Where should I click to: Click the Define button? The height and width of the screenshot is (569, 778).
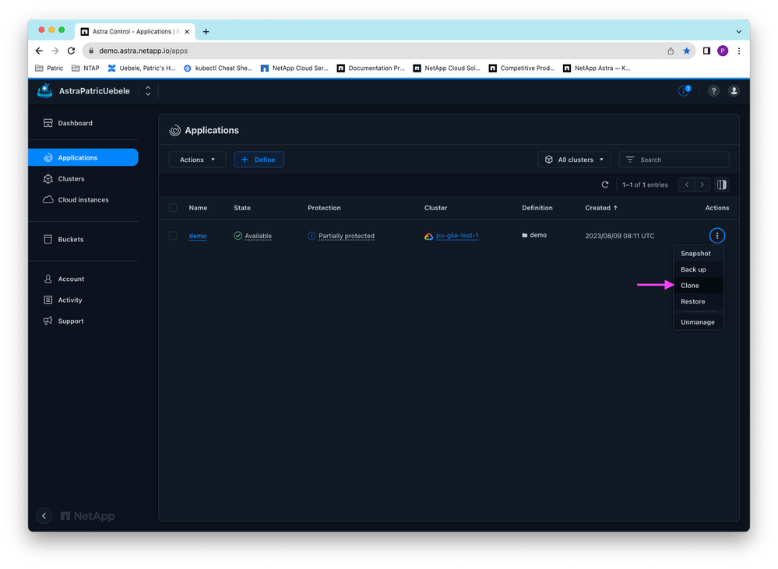tap(259, 160)
